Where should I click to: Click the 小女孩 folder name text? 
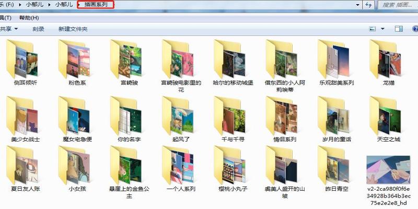tap(77, 189)
